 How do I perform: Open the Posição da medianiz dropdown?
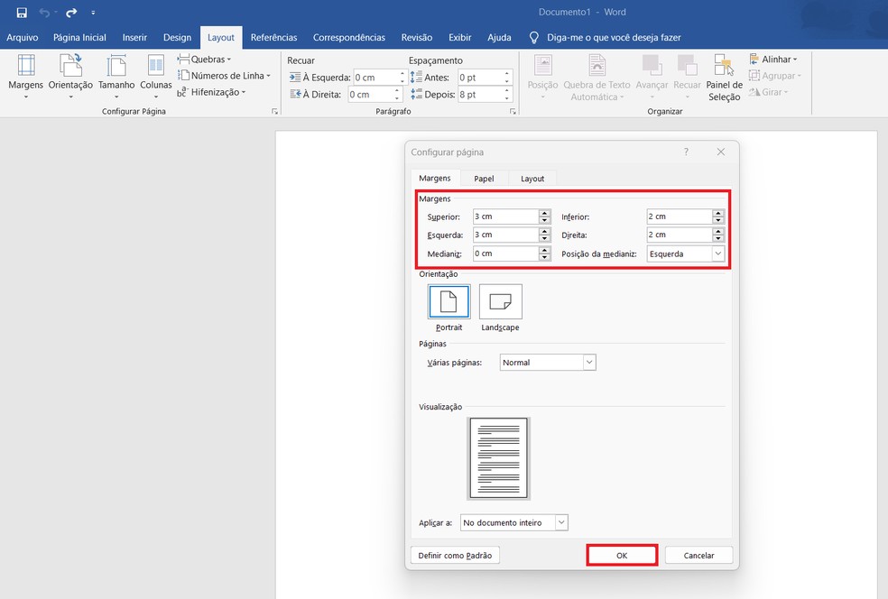click(718, 253)
